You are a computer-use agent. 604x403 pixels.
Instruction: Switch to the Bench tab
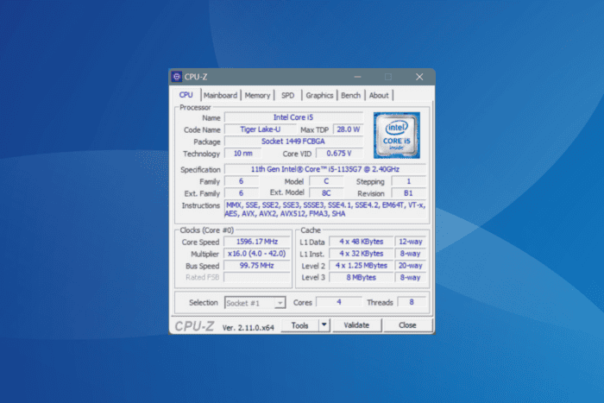pos(350,95)
